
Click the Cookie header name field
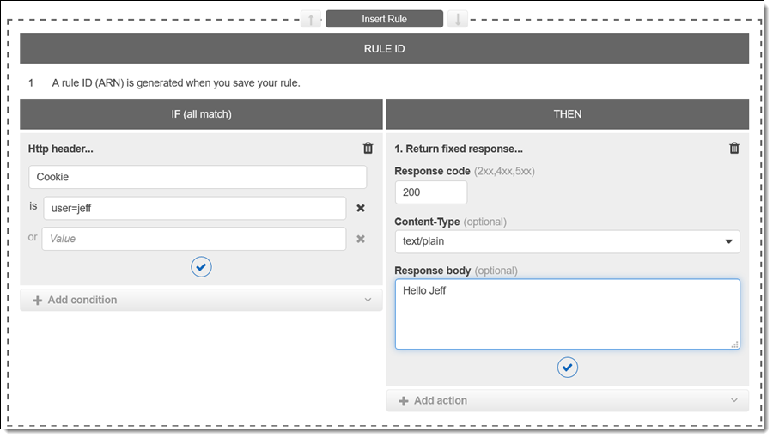pos(197,177)
